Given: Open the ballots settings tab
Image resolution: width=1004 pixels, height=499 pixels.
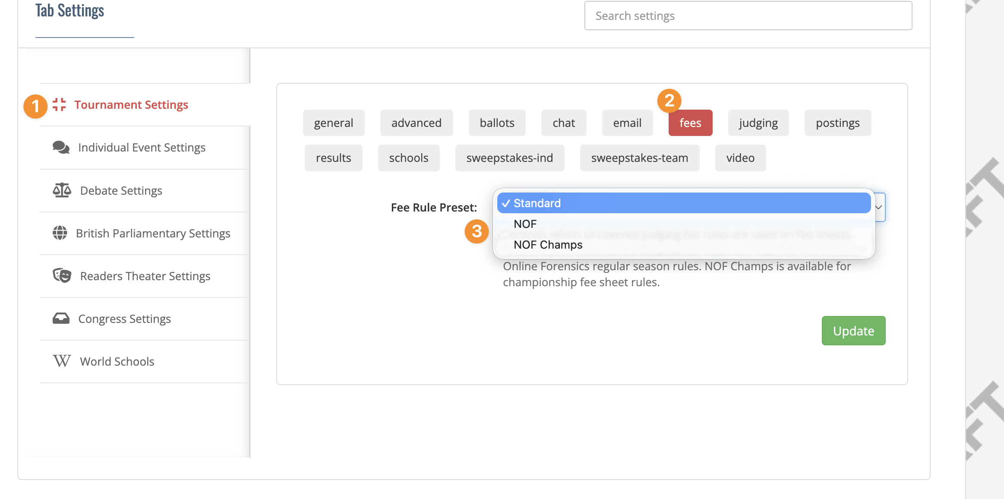Looking at the screenshot, I should pos(497,123).
